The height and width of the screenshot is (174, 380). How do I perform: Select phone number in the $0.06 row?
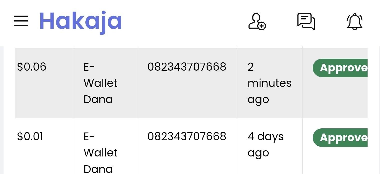pyautogui.click(x=187, y=67)
